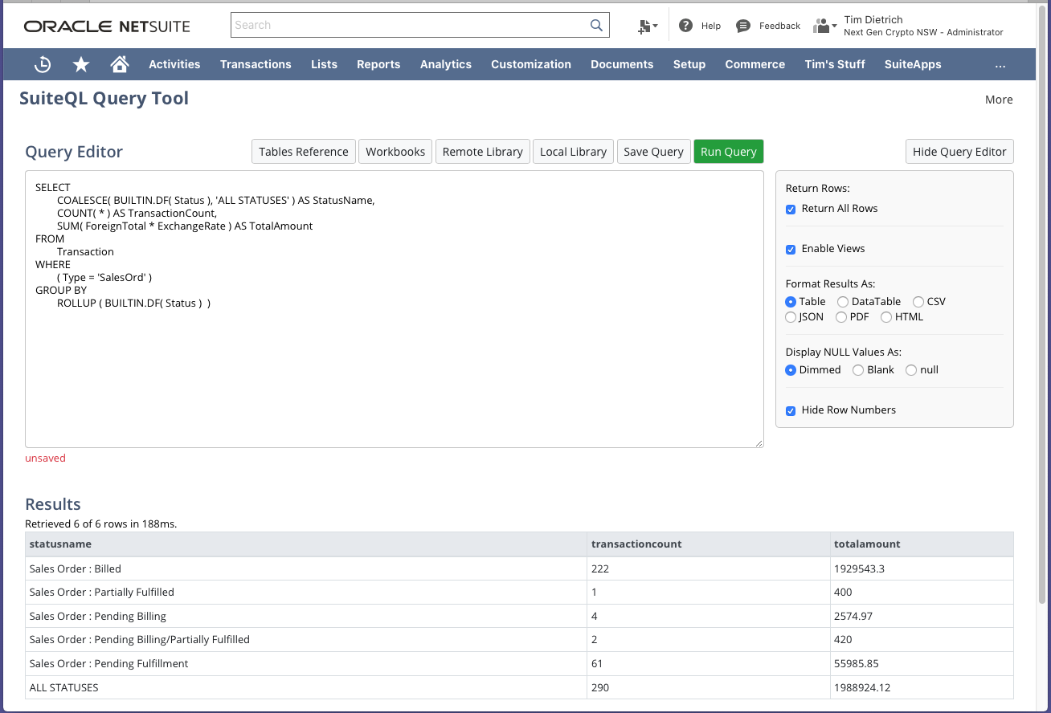Click 'Sales Order : Pending Billing/Partially Fulfilled' cell
The height and width of the screenshot is (713, 1051).
click(x=306, y=640)
